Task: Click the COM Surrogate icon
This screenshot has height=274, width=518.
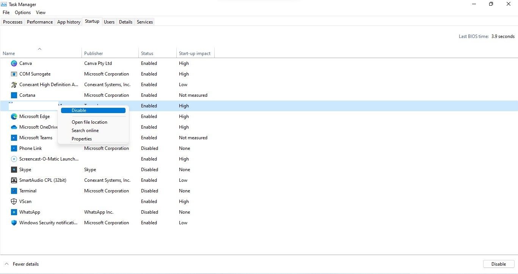Action: pos(14,74)
